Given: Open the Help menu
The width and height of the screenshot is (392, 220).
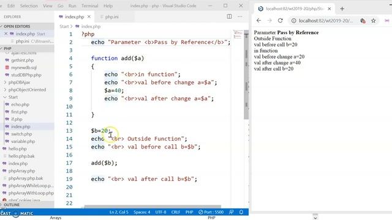Looking at the screenshot, I should (x=108, y=5).
